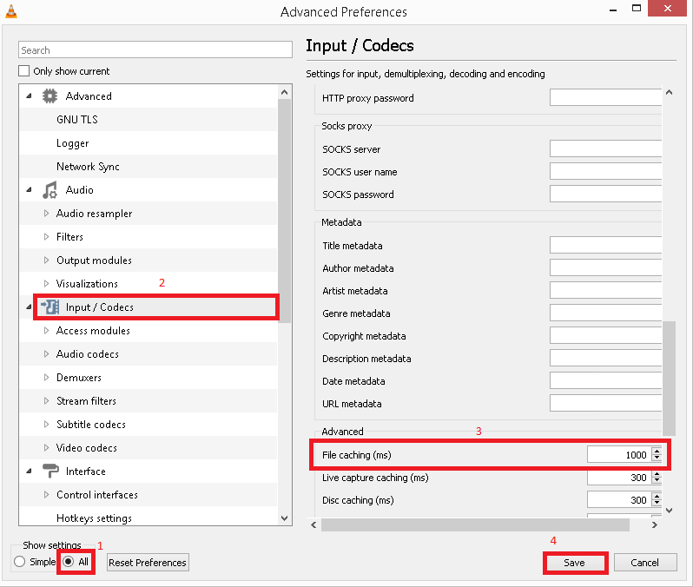693x587 pixels.
Task: Enable the Only show current checkbox
Action: [24, 71]
